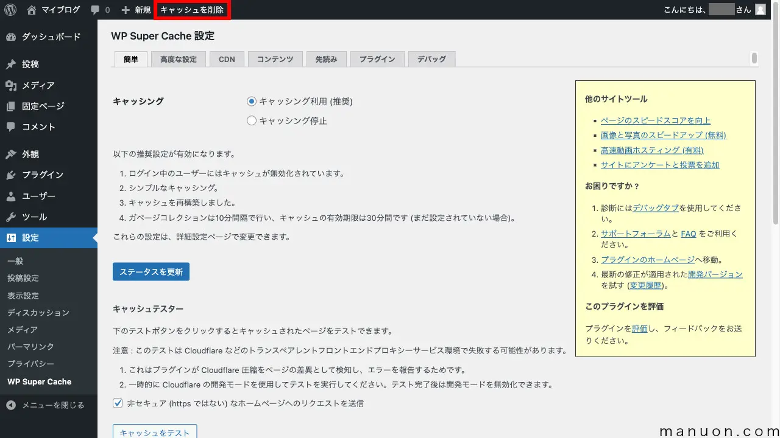Select the キャッシング停止 radio button
The image size is (780, 438).
(251, 120)
